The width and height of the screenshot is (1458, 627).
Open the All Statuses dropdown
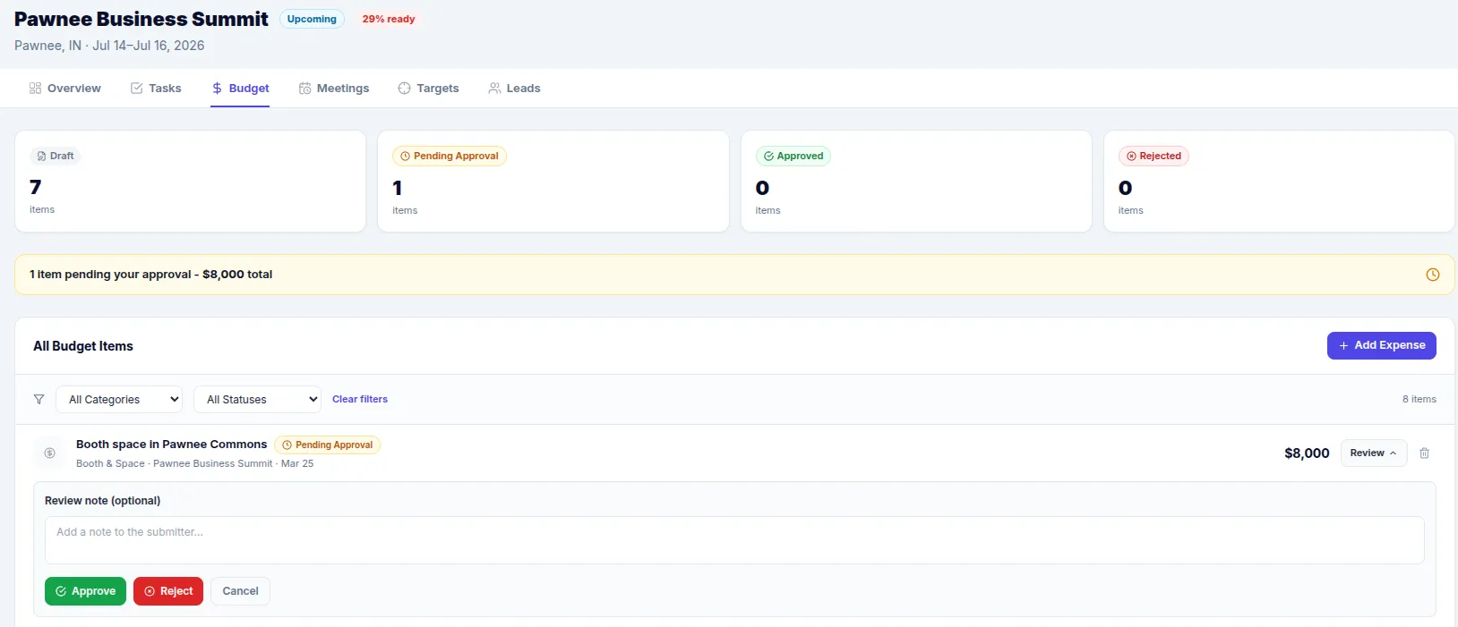click(x=257, y=400)
